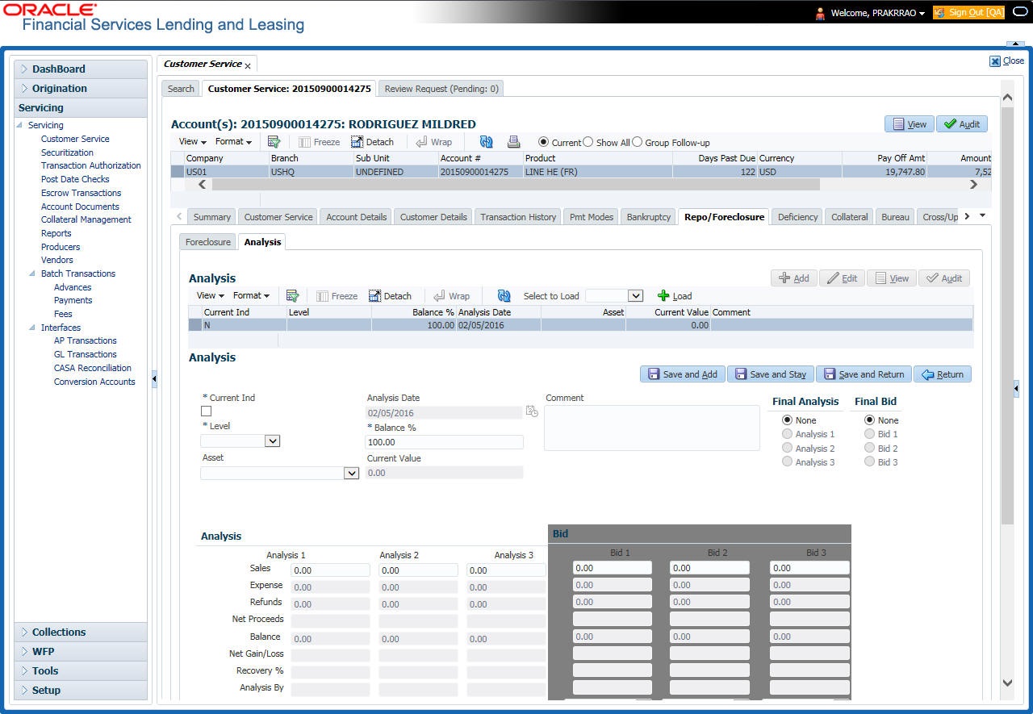Screen dimensions: 1033x714
Task: Switch to the Search tab
Action: coord(181,89)
